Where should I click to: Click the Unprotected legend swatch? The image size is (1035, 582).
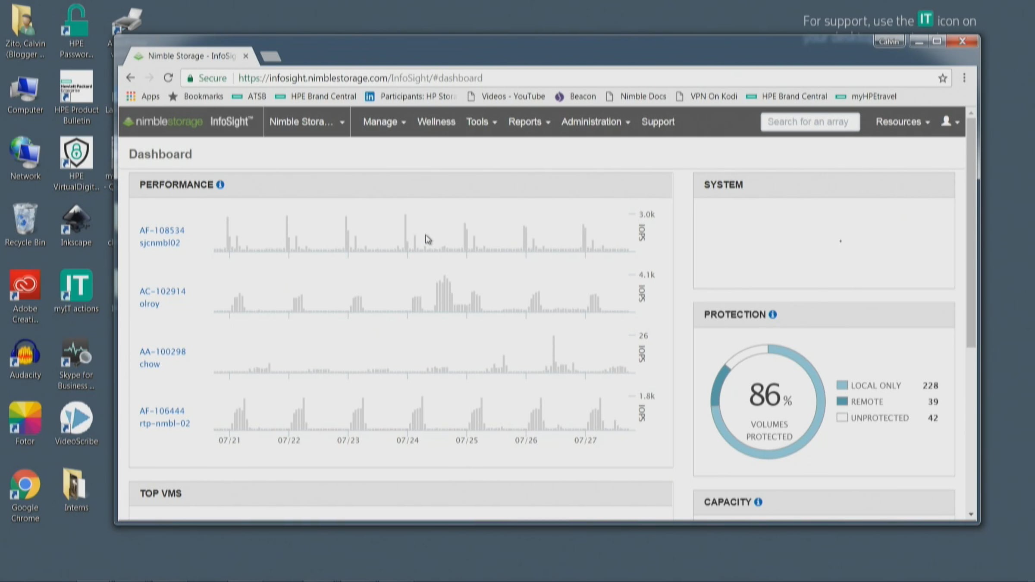pos(842,417)
